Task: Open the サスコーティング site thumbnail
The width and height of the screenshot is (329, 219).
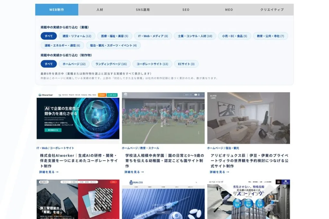Action: pos(249,199)
